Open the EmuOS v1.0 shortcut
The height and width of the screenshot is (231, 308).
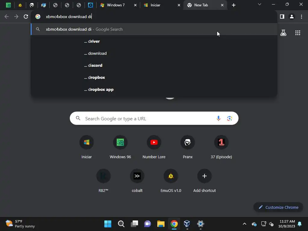coord(171,180)
